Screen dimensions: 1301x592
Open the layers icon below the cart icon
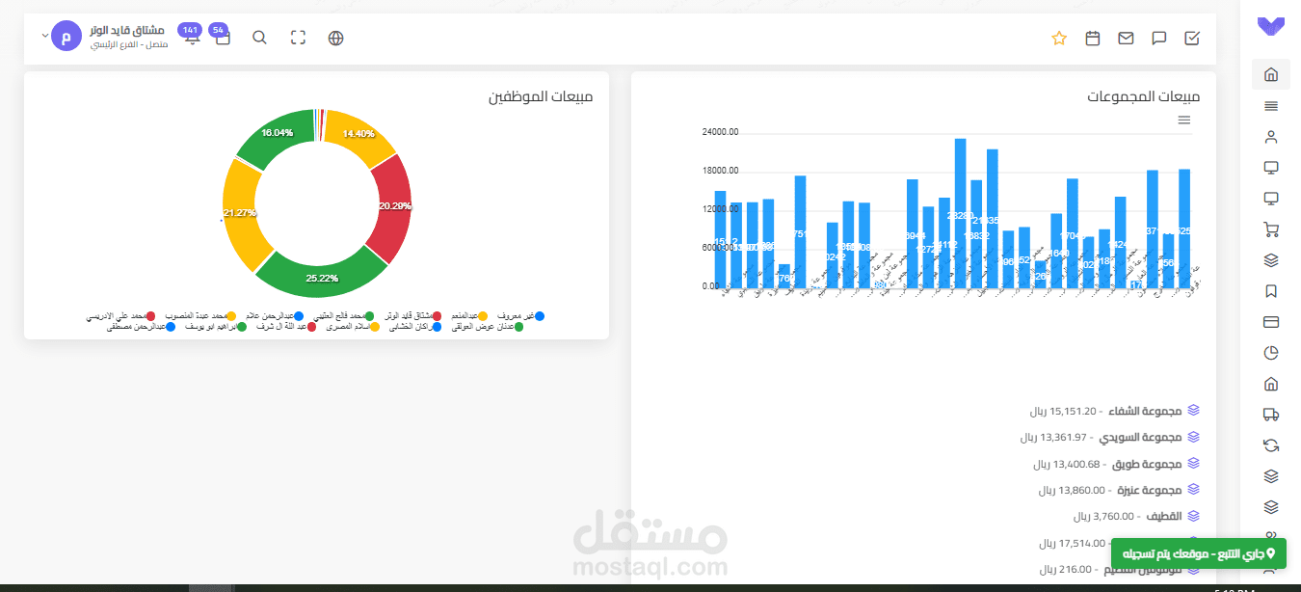pos(1270,260)
